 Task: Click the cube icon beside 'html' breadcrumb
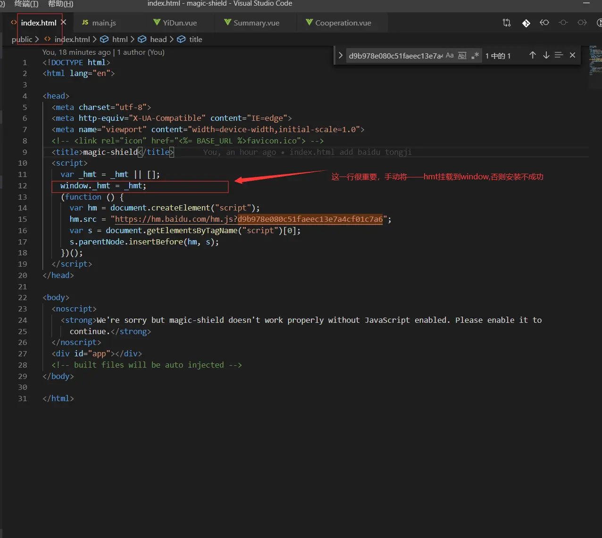[105, 39]
